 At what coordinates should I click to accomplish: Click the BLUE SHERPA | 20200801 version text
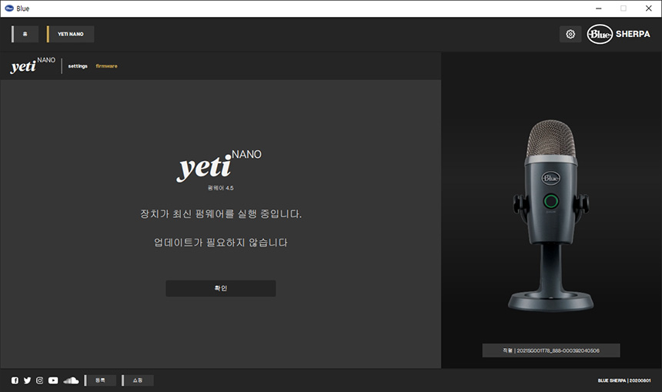point(624,380)
